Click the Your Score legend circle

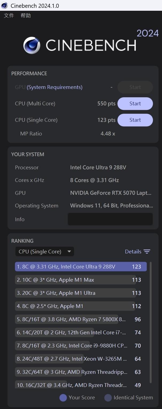pos(63,398)
